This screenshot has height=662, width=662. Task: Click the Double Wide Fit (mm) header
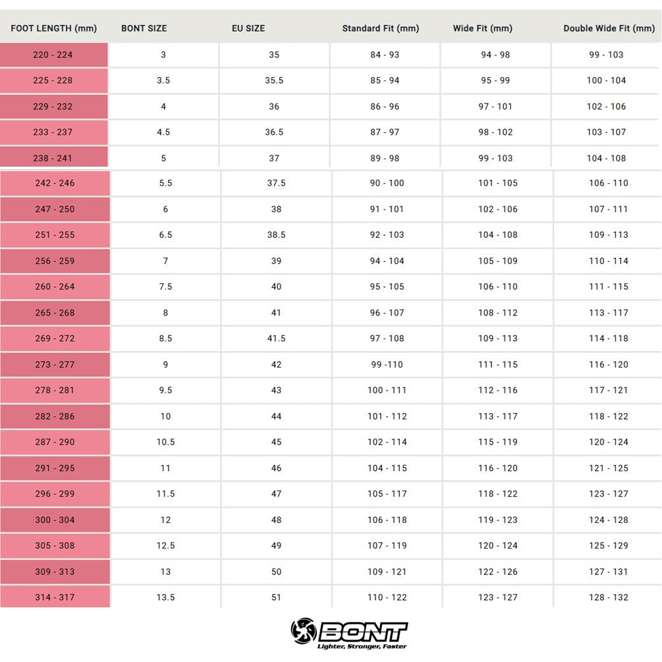point(609,28)
